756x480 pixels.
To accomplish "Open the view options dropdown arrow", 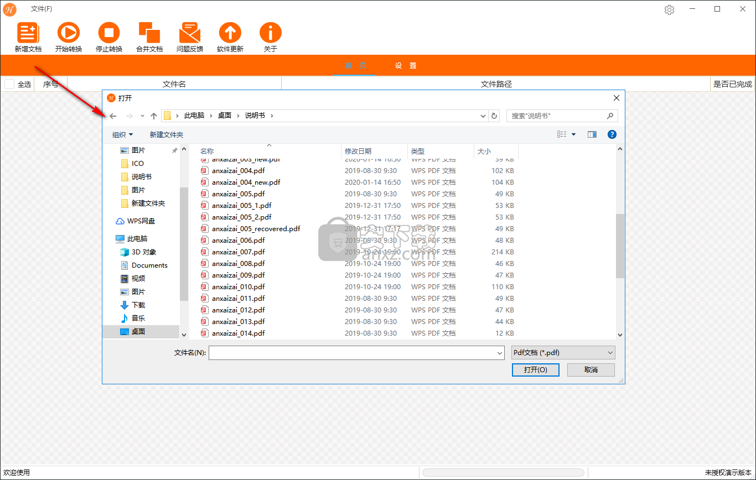I will [x=573, y=134].
